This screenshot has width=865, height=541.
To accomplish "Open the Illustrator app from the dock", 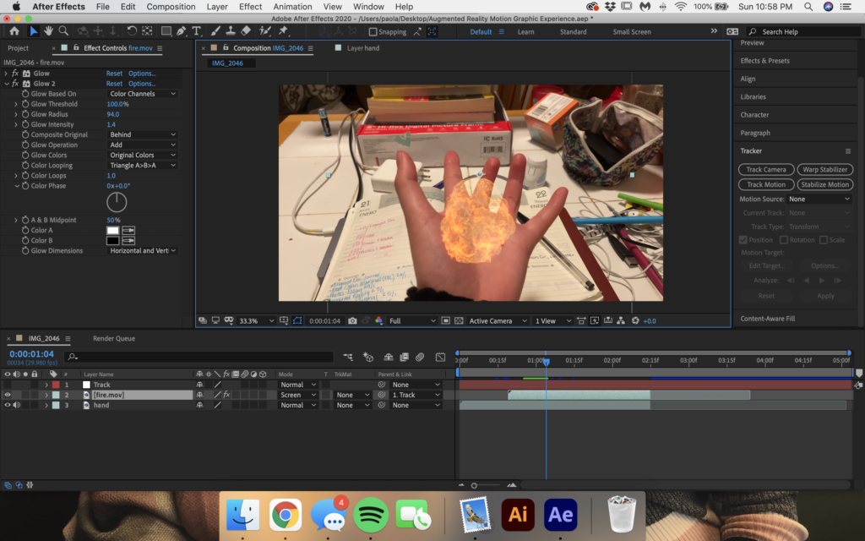I will pos(517,514).
